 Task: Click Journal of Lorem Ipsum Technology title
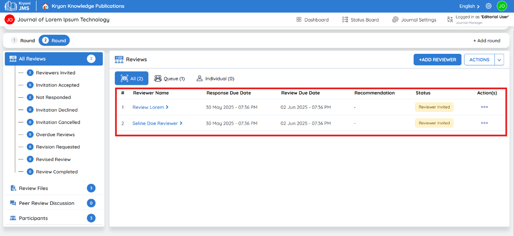coord(63,20)
